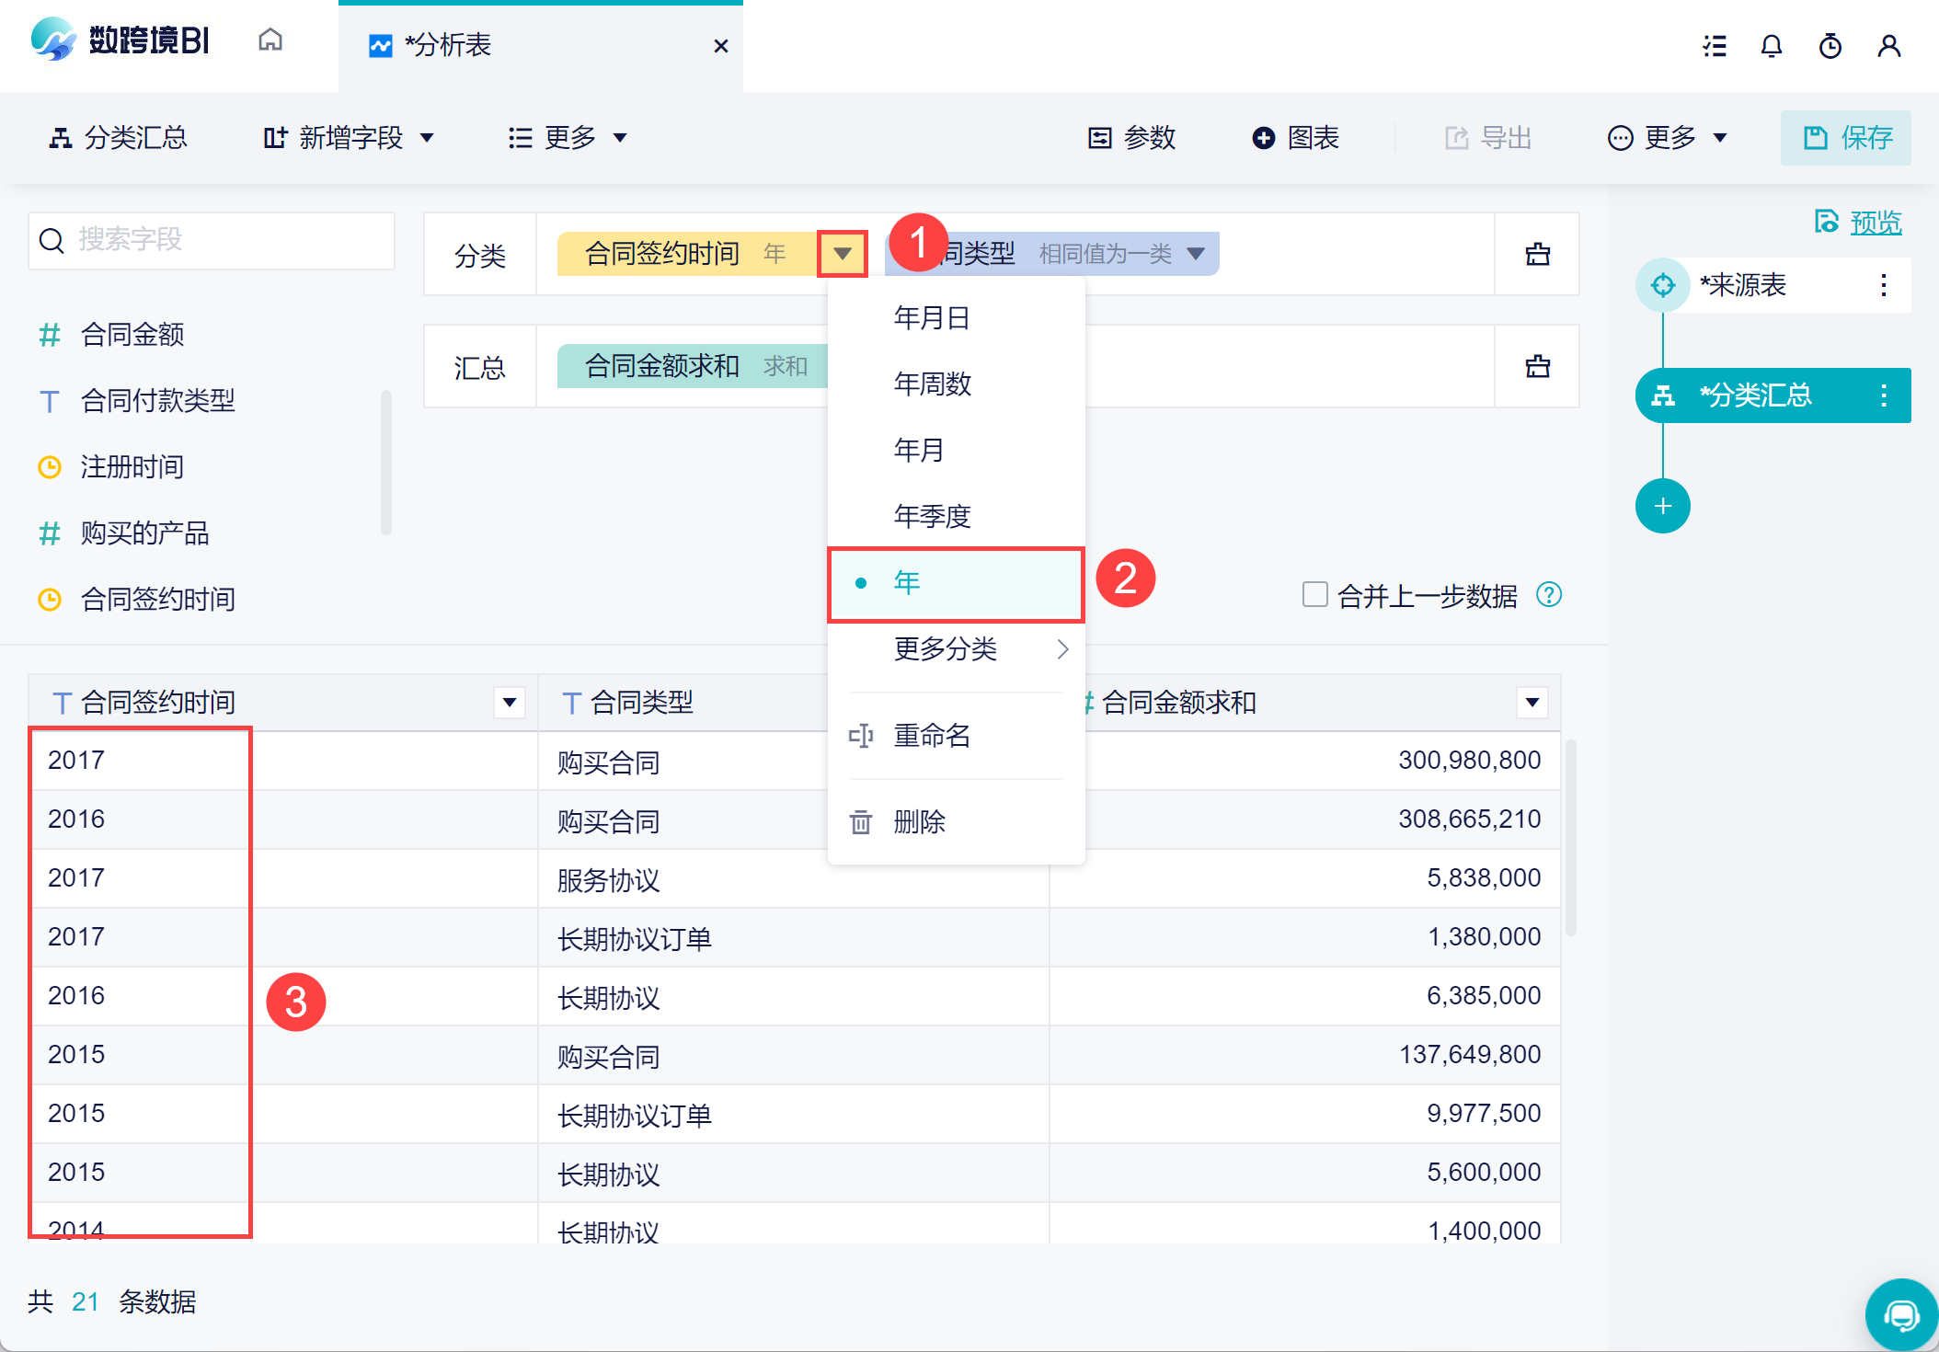Viewport: 1939px width, 1352px height.
Task: Open the 新增字段 dropdown
Action: click(x=350, y=138)
